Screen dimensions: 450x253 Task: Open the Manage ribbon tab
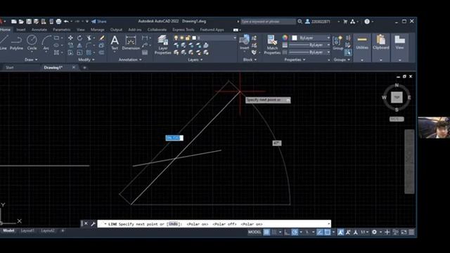(x=97, y=30)
